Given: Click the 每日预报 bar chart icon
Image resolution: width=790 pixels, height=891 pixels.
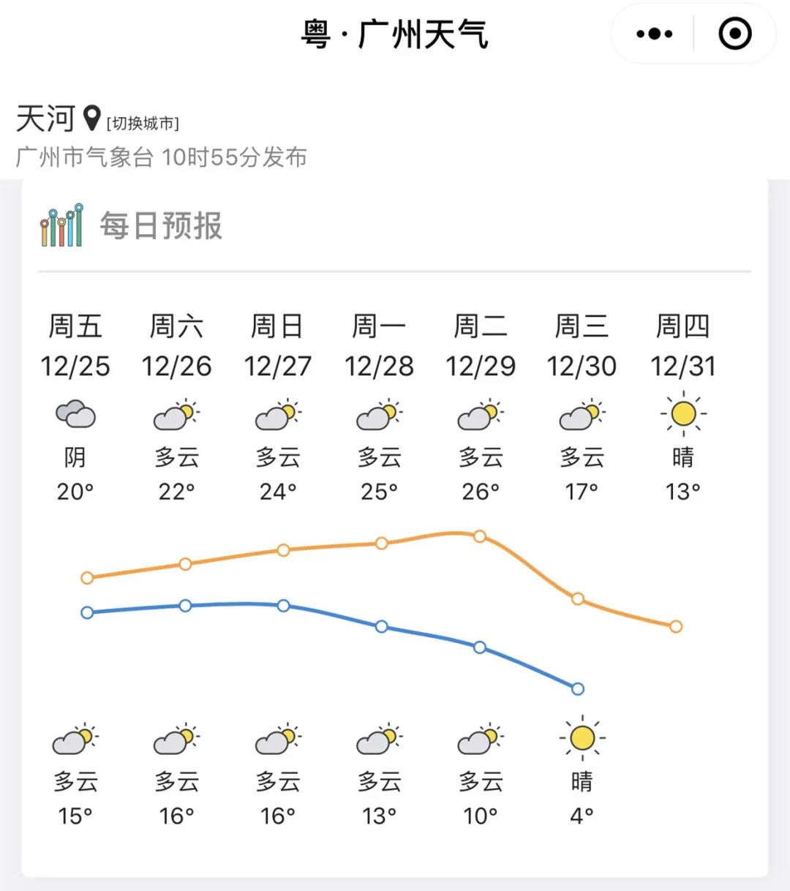Looking at the screenshot, I should pyautogui.click(x=61, y=225).
